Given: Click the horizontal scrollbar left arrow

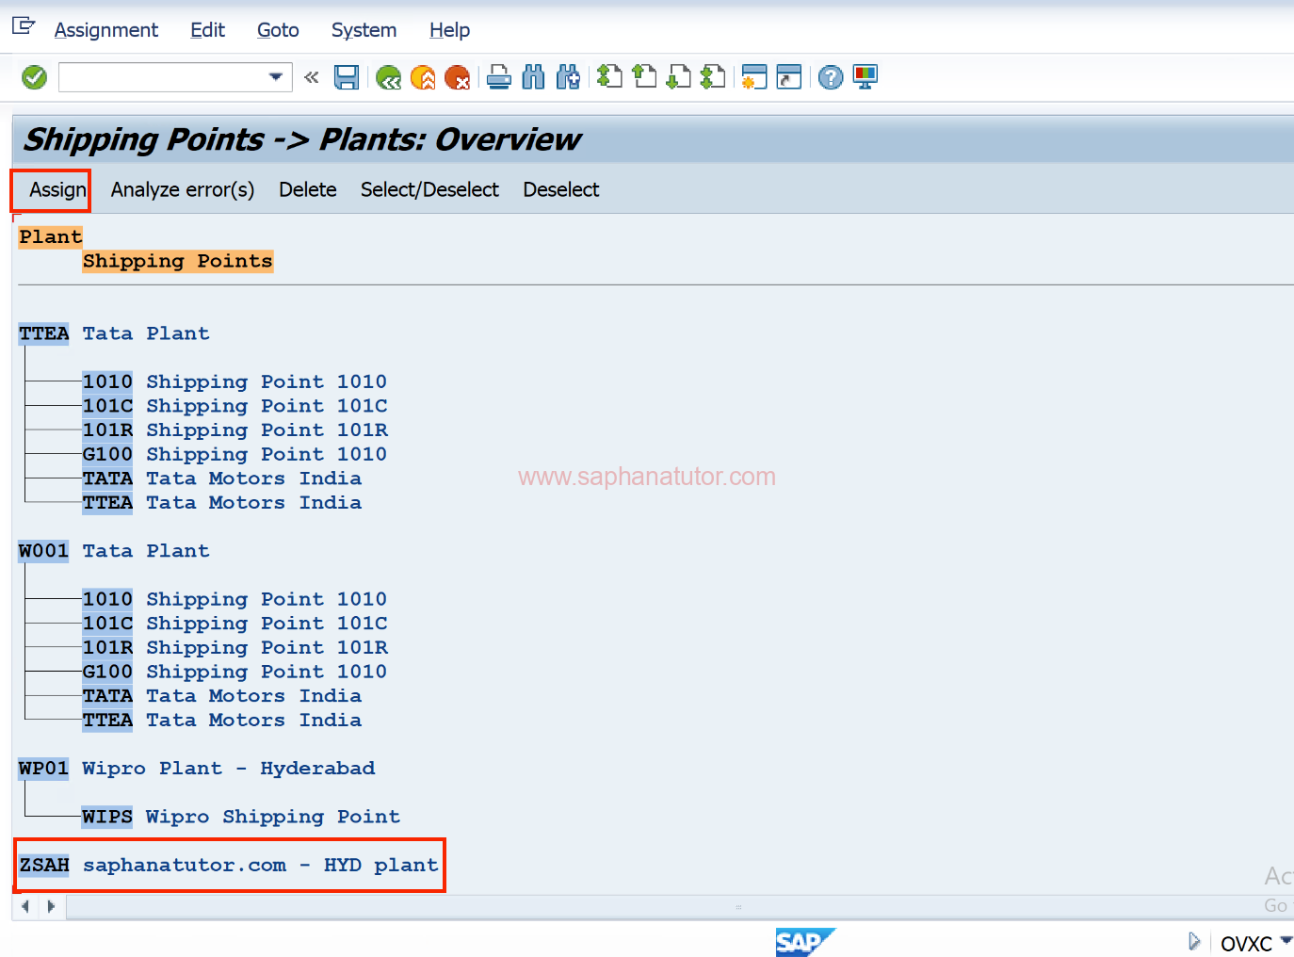Looking at the screenshot, I should coord(25,907).
